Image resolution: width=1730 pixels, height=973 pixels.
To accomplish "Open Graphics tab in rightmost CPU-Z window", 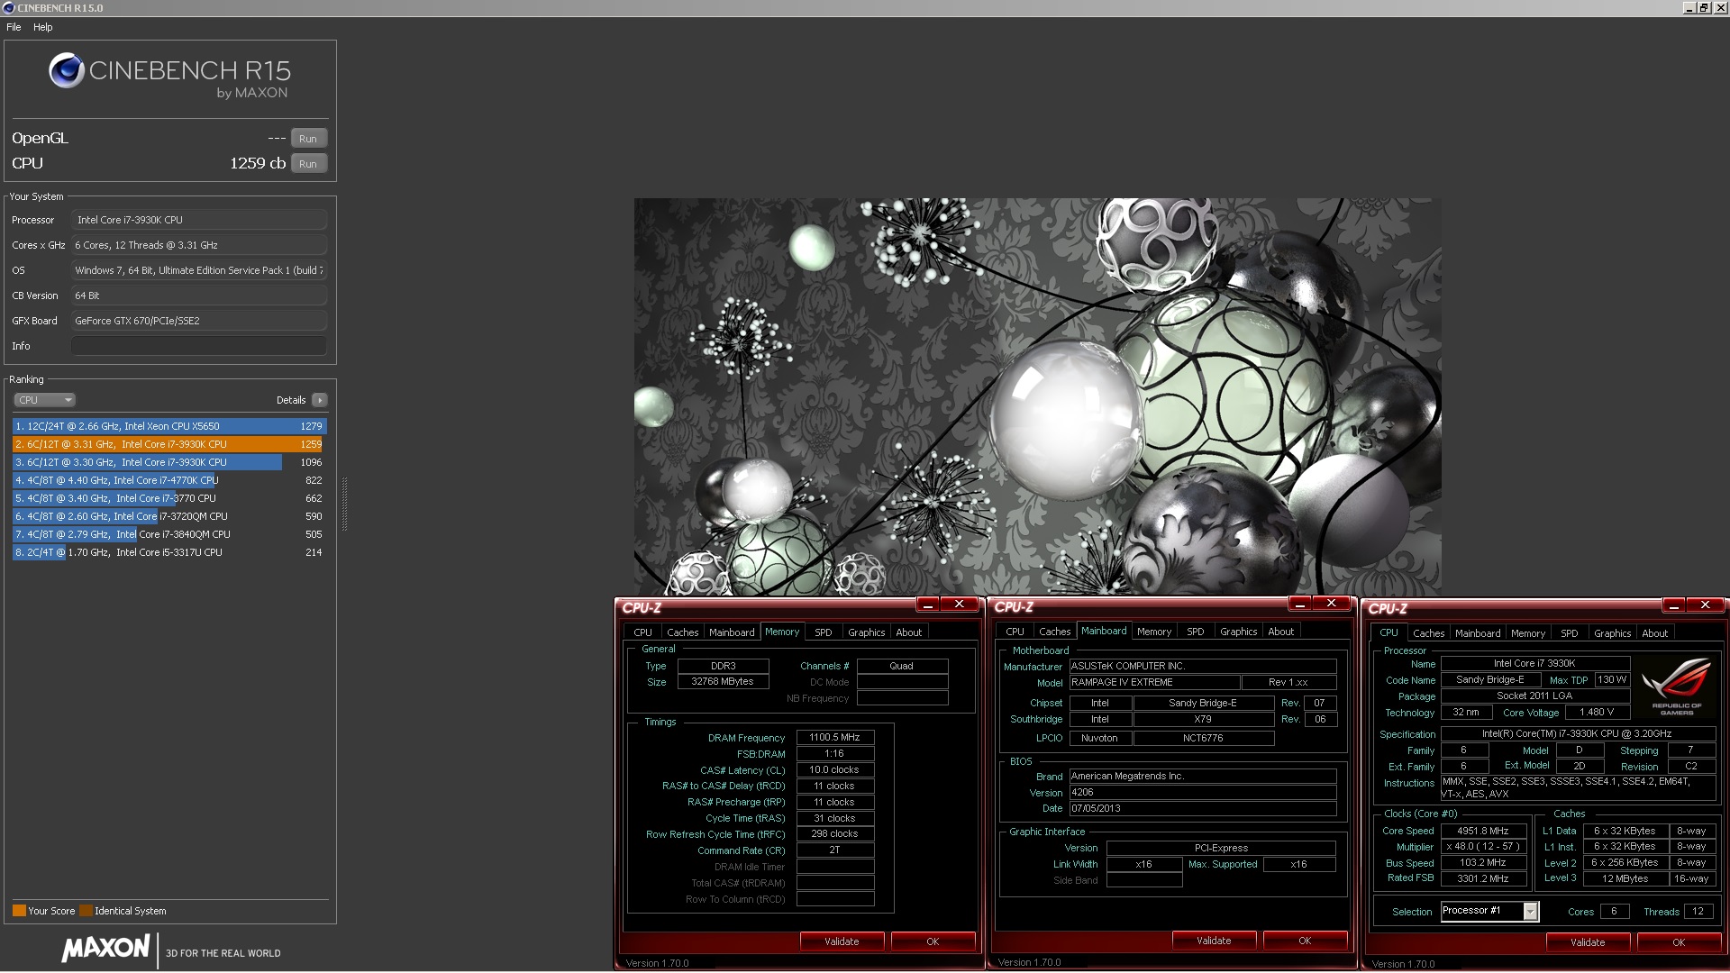I will click(x=1612, y=633).
